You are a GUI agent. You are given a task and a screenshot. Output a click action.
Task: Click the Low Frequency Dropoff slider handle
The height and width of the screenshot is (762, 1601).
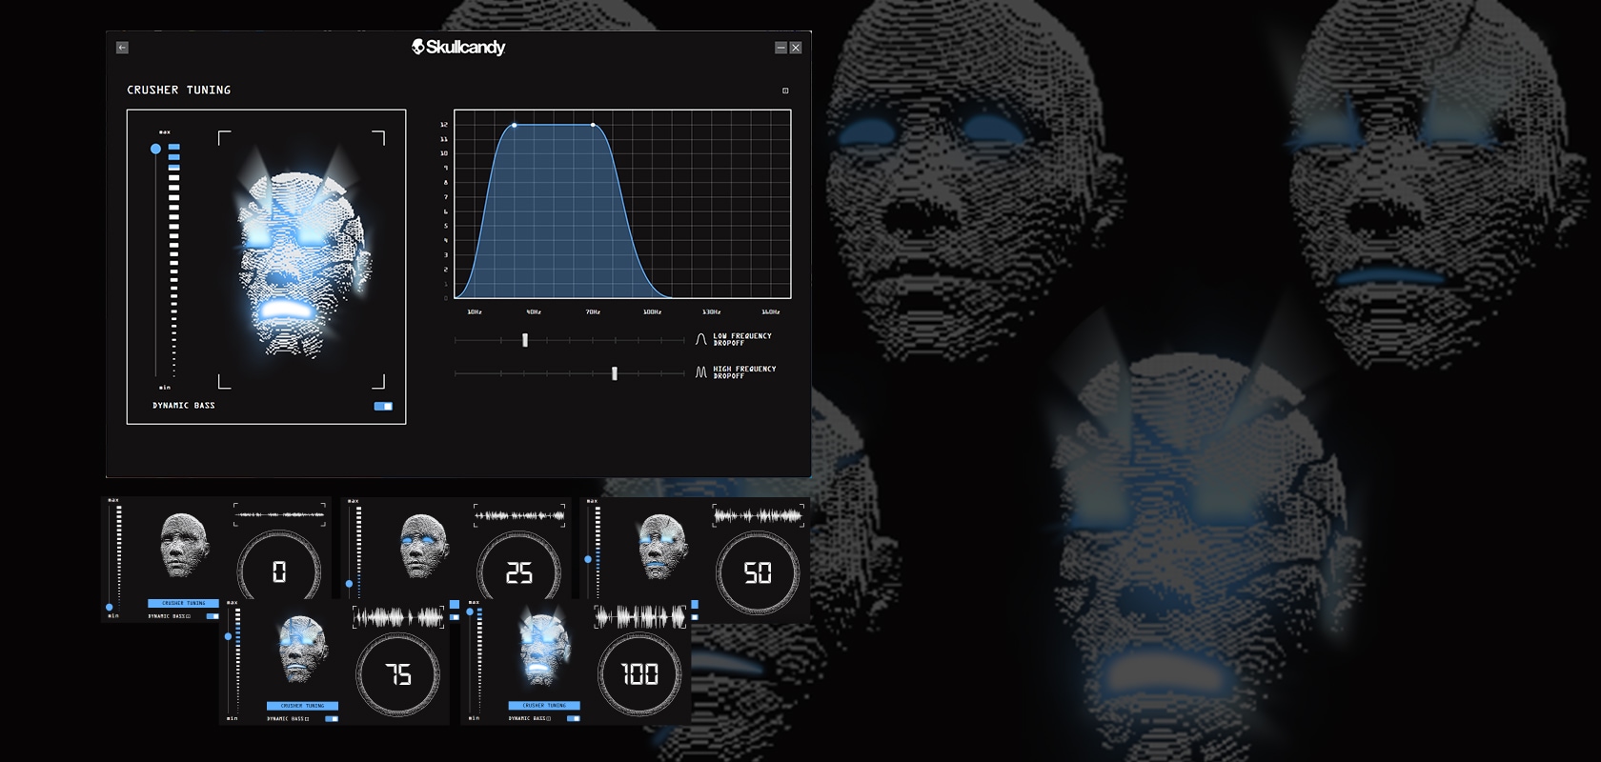point(525,340)
